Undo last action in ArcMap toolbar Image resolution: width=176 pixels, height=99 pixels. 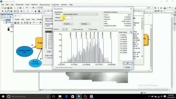click(x=27, y=8)
